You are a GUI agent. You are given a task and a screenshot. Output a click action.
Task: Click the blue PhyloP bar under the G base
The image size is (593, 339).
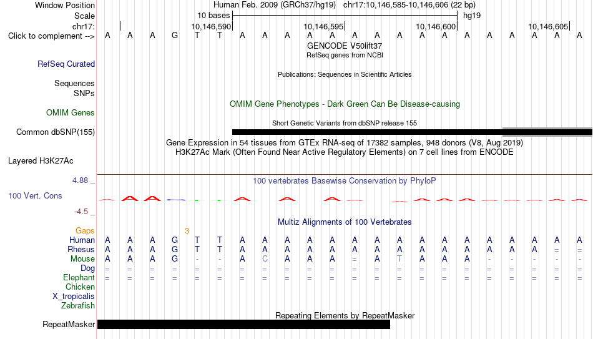[x=176, y=199]
